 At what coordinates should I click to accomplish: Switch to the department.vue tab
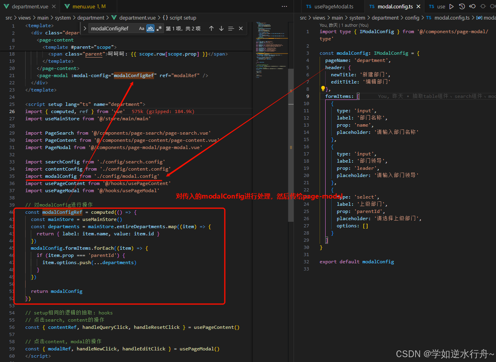30,6
